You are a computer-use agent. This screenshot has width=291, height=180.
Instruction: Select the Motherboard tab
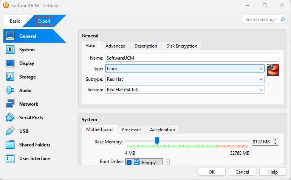pyautogui.click(x=99, y=129)
